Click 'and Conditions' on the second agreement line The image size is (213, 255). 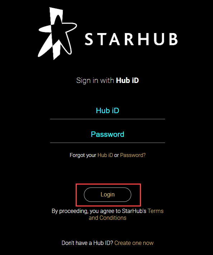[108, 218]
